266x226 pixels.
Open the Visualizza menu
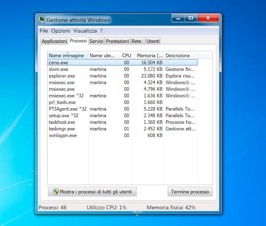click(x=85, y=31)
